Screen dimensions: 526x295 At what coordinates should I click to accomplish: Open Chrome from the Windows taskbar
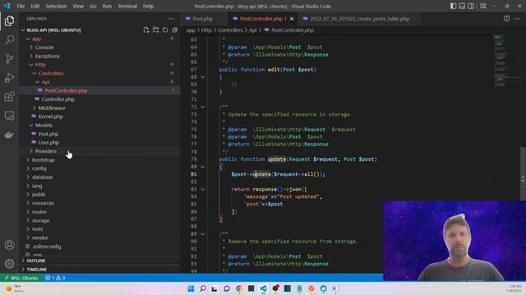click(239, 288)
